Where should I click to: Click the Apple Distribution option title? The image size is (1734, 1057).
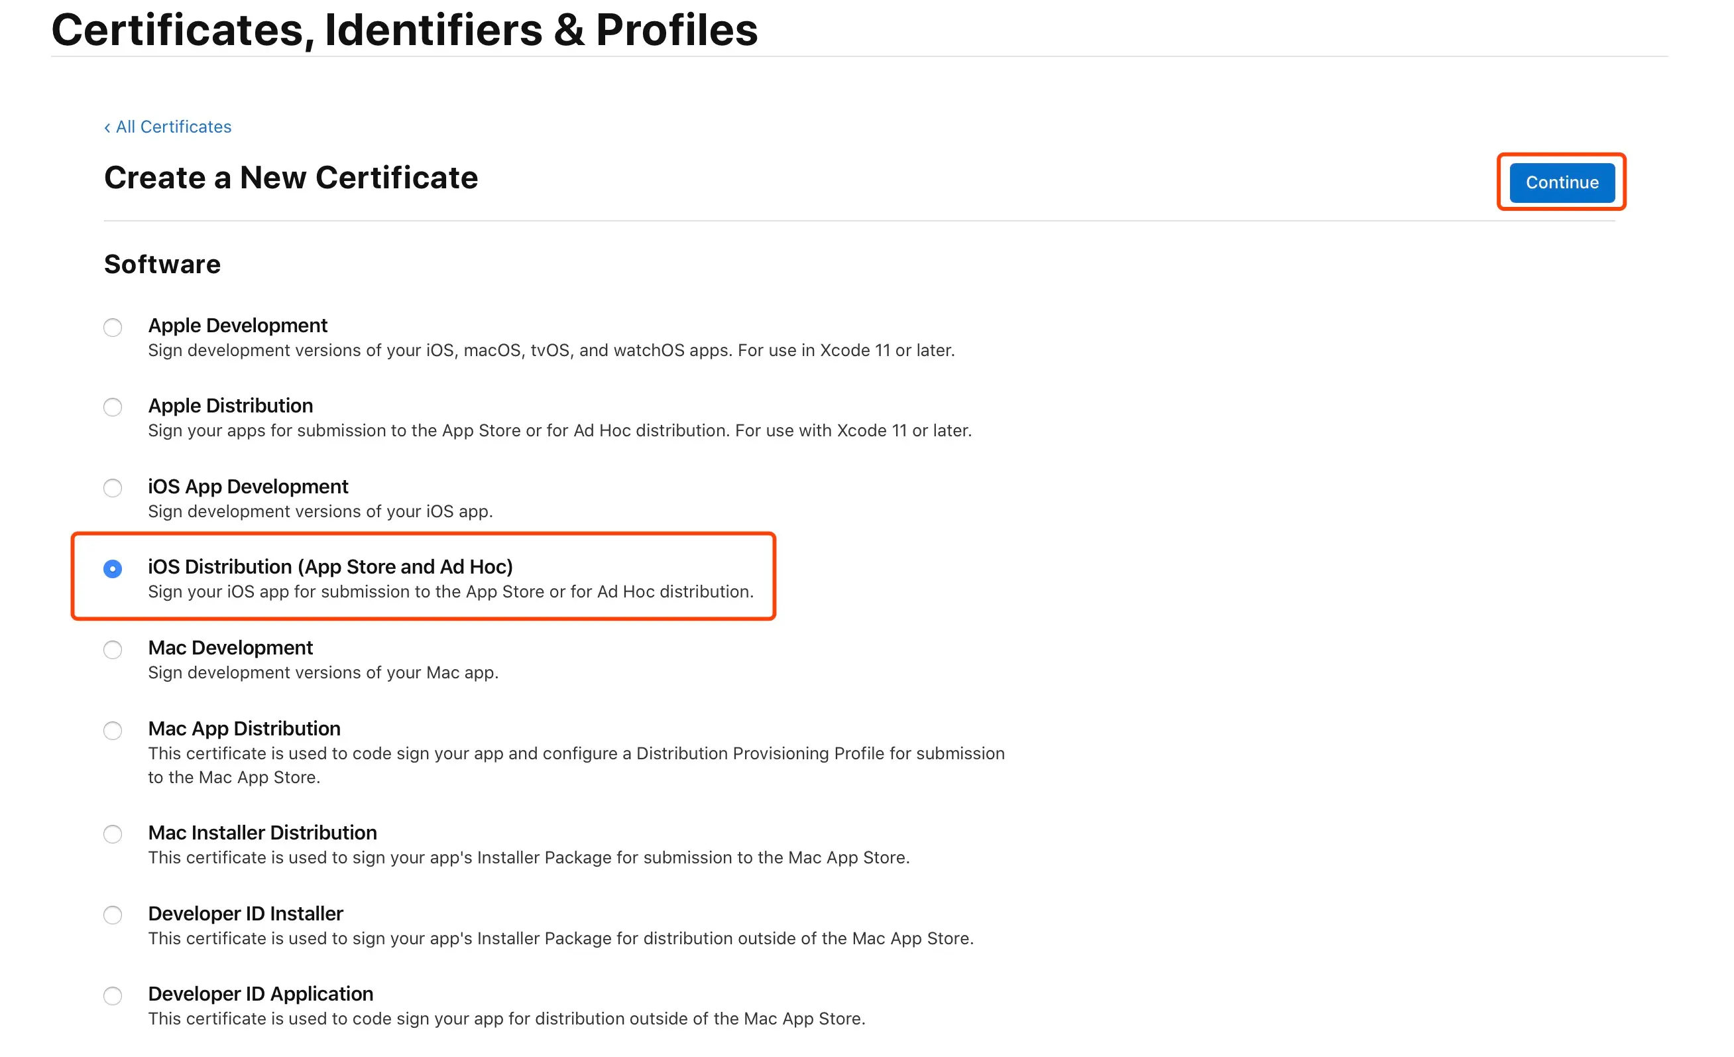point(230,406)
